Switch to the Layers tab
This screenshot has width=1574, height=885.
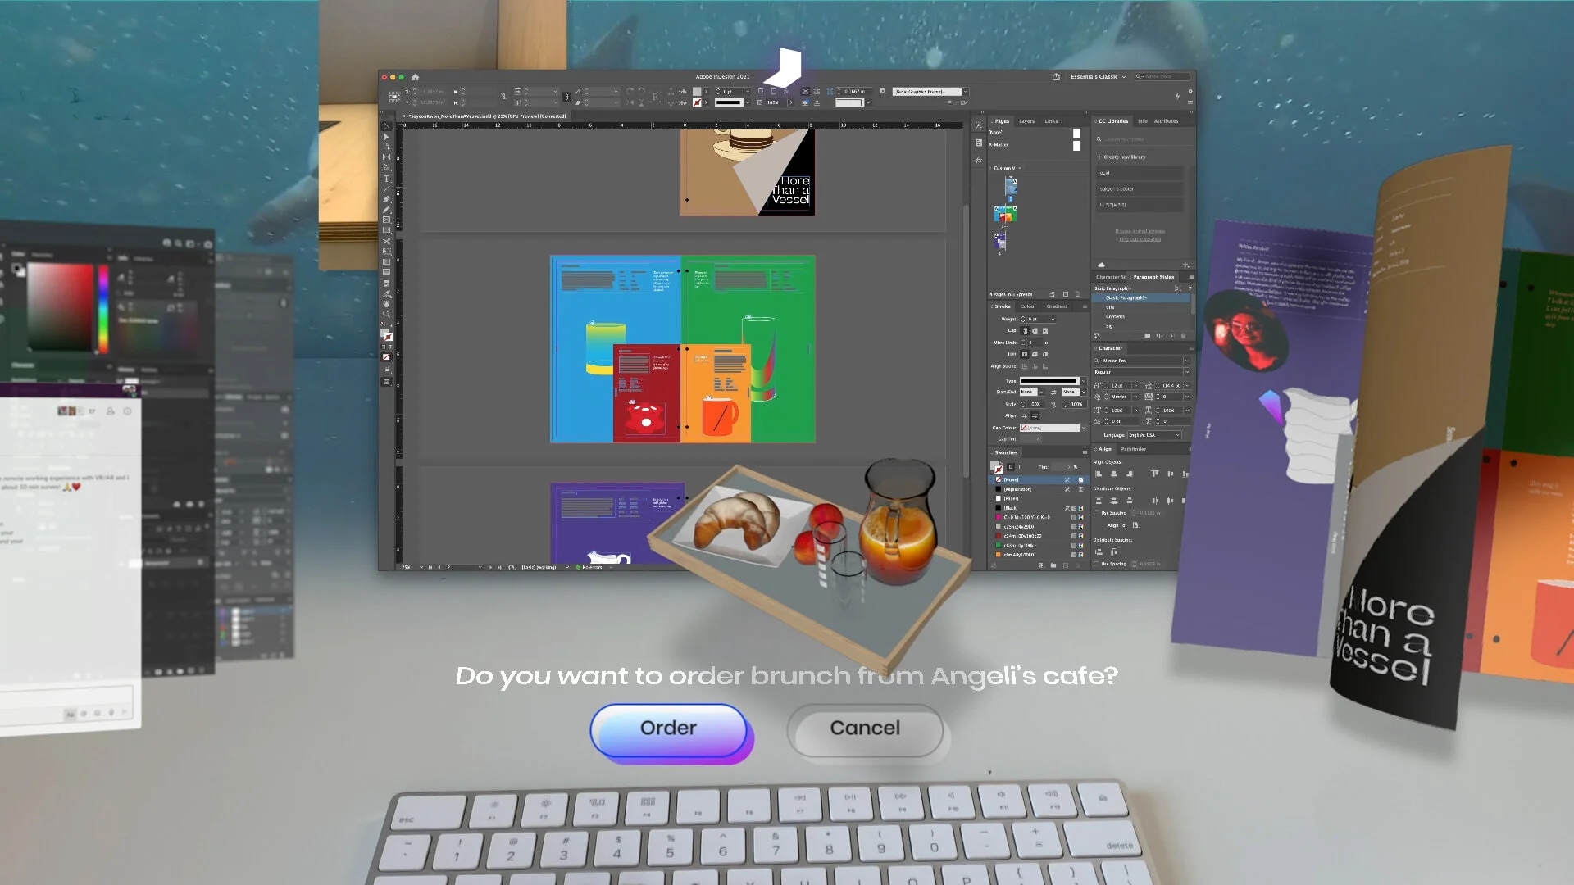coord(1026,121)
